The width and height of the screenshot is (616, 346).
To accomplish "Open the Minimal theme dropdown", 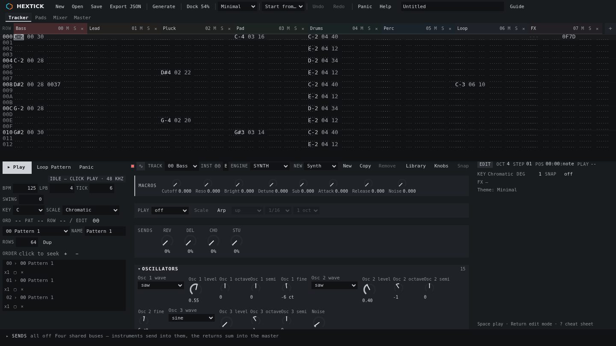I will click(x=237, y=6).
